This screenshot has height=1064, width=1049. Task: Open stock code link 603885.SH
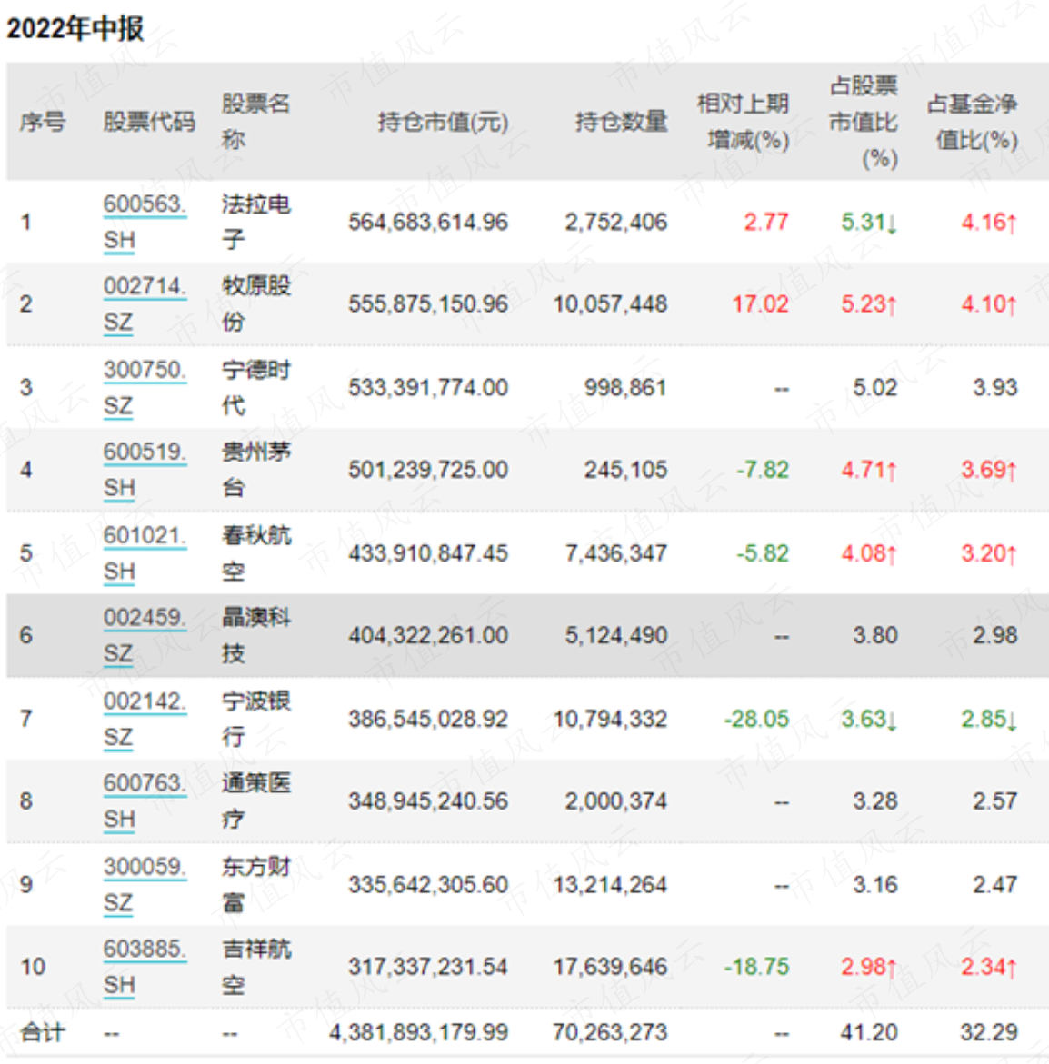click(144, 966)
